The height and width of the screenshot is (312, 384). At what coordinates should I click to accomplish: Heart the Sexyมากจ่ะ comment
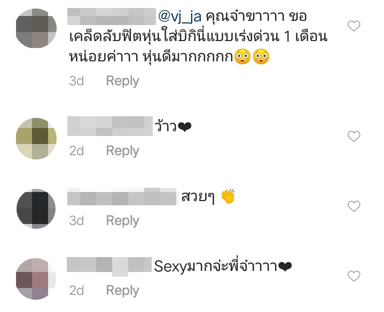coord(354,276)
